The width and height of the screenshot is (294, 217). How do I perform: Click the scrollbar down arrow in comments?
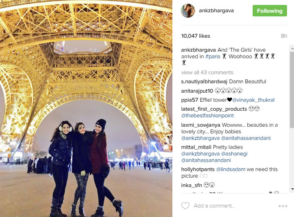click(292, 189)
